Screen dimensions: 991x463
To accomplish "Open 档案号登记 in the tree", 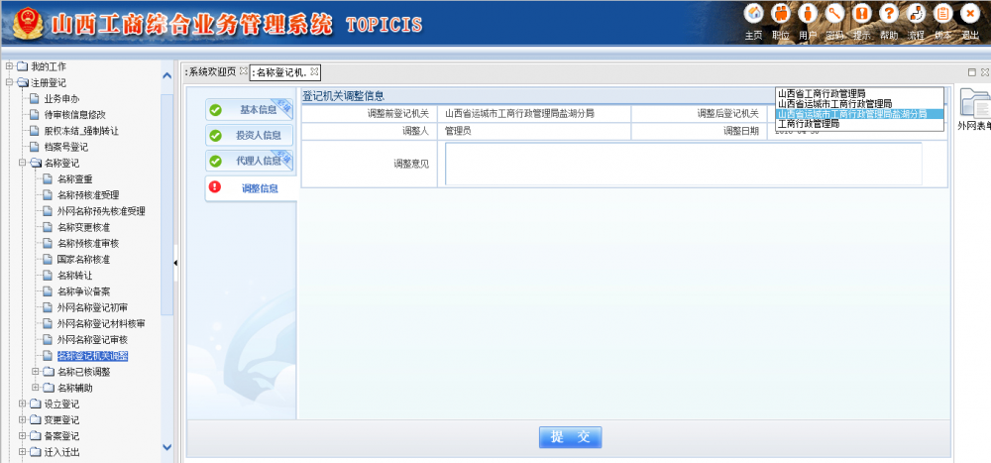I will pos(66,147).
